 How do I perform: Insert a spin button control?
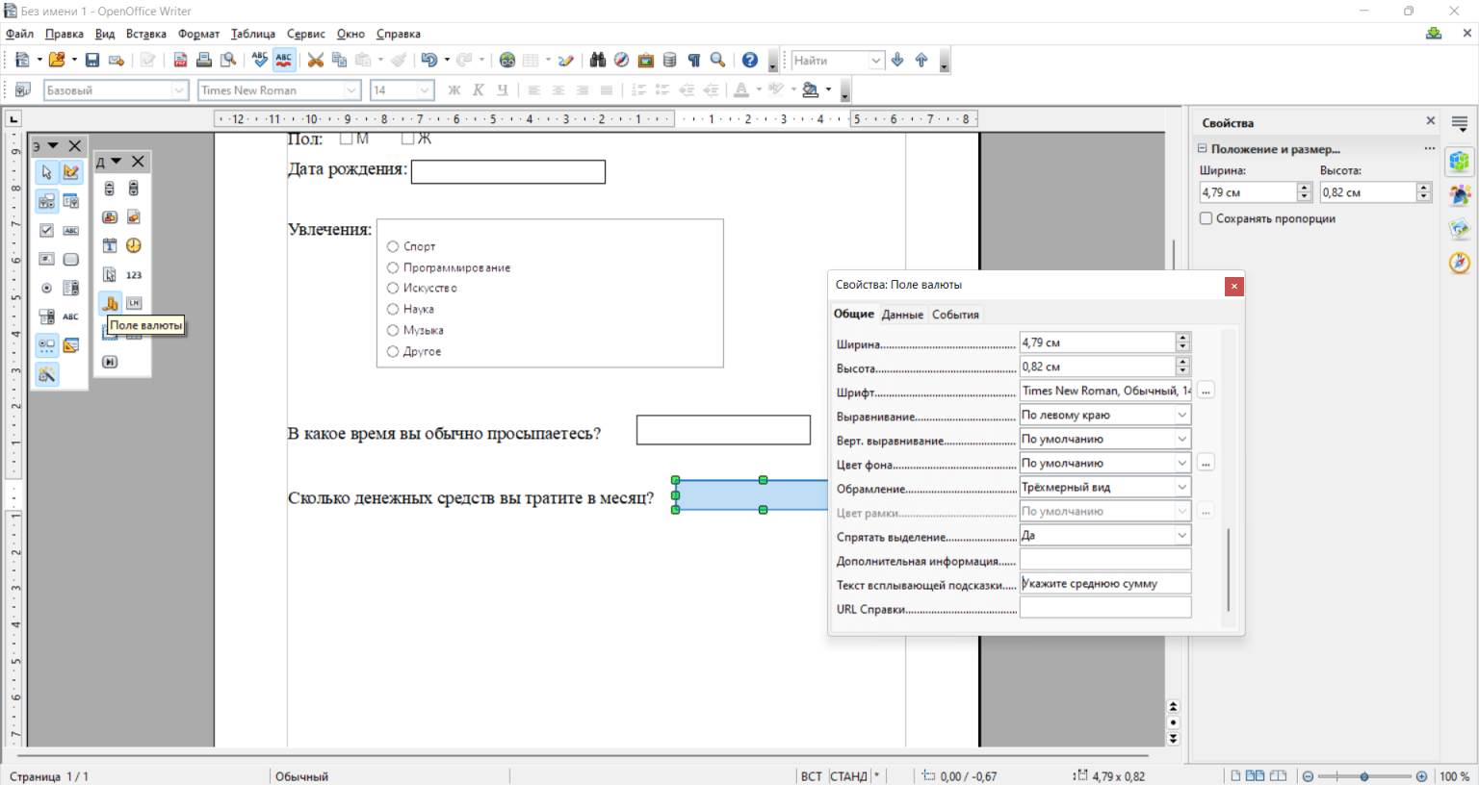[x=110, y=189]
